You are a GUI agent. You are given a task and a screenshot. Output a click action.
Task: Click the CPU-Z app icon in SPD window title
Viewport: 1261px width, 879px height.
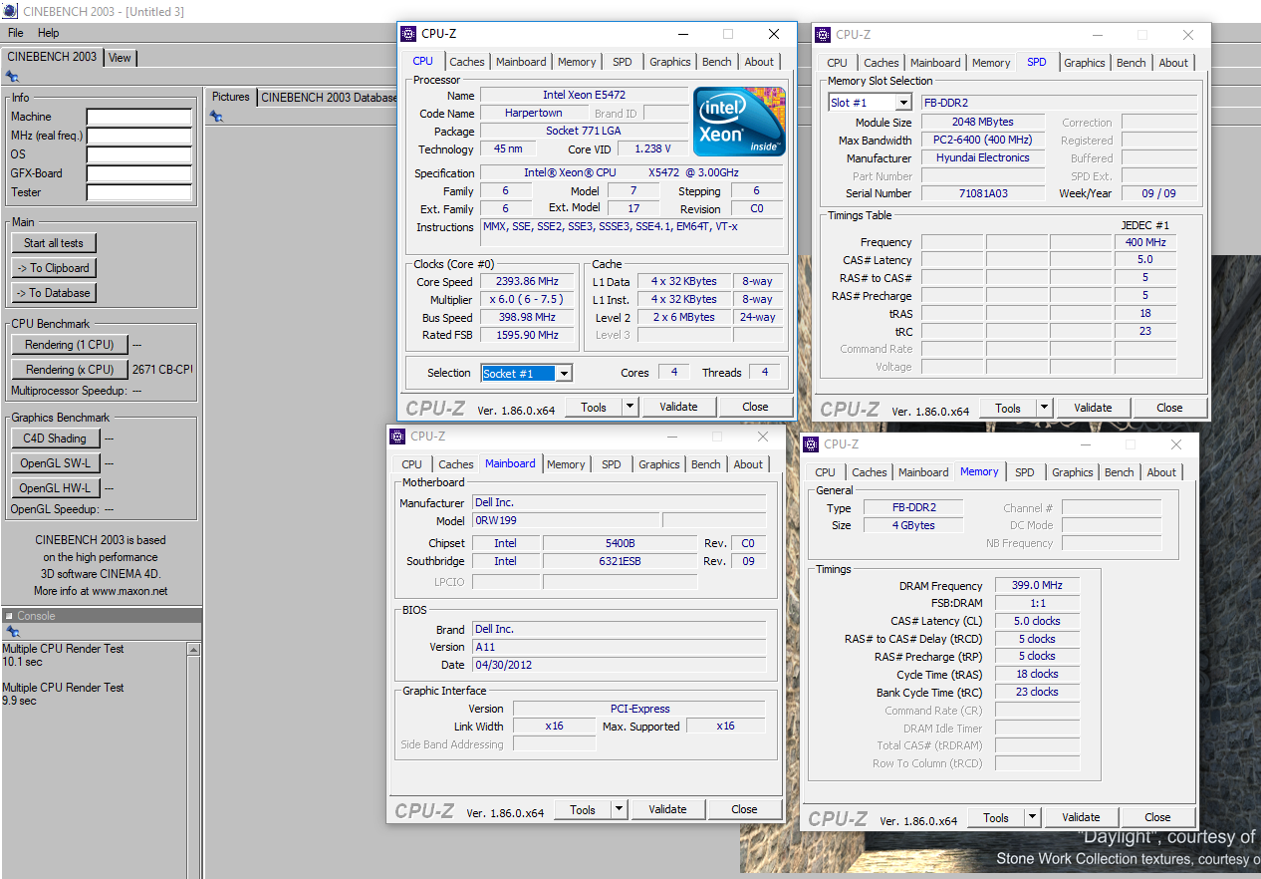pos(823,35)
